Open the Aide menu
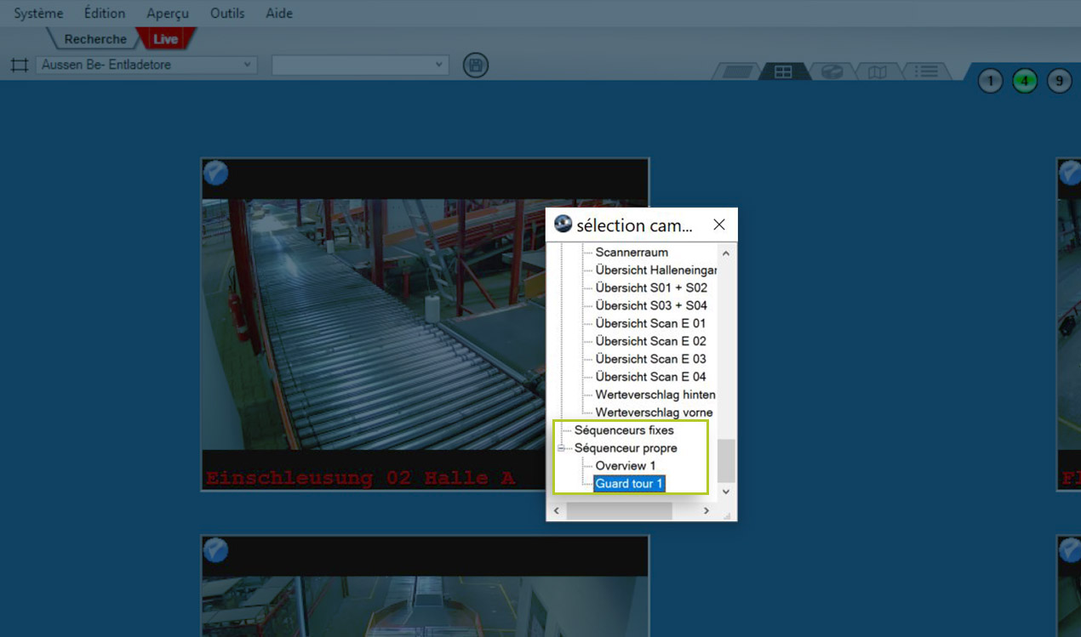Viewport: 1081px width, 637px height. click(279, 14)
